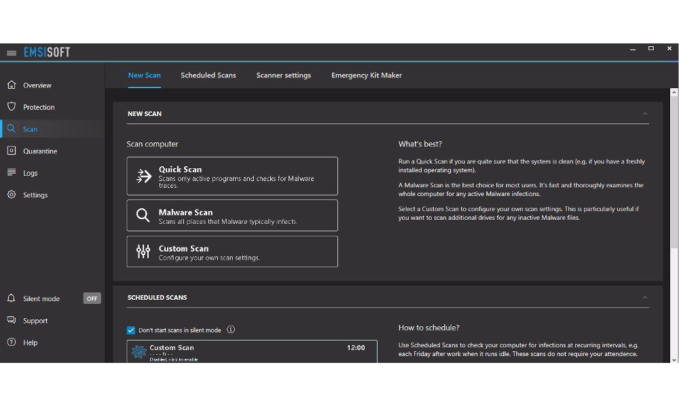Open the Scheduled Scans tab
679x407 pixels.
coord(208,75)
